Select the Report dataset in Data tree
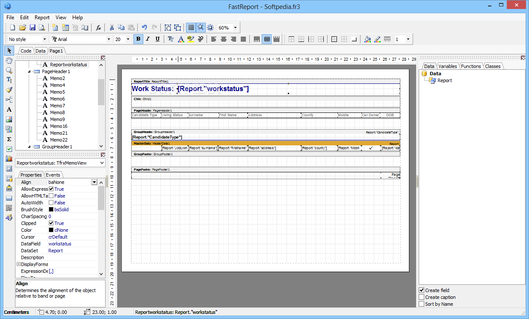The height and width of the screenshot is (319, 529). pyautogui.click(x=445, y=80)
